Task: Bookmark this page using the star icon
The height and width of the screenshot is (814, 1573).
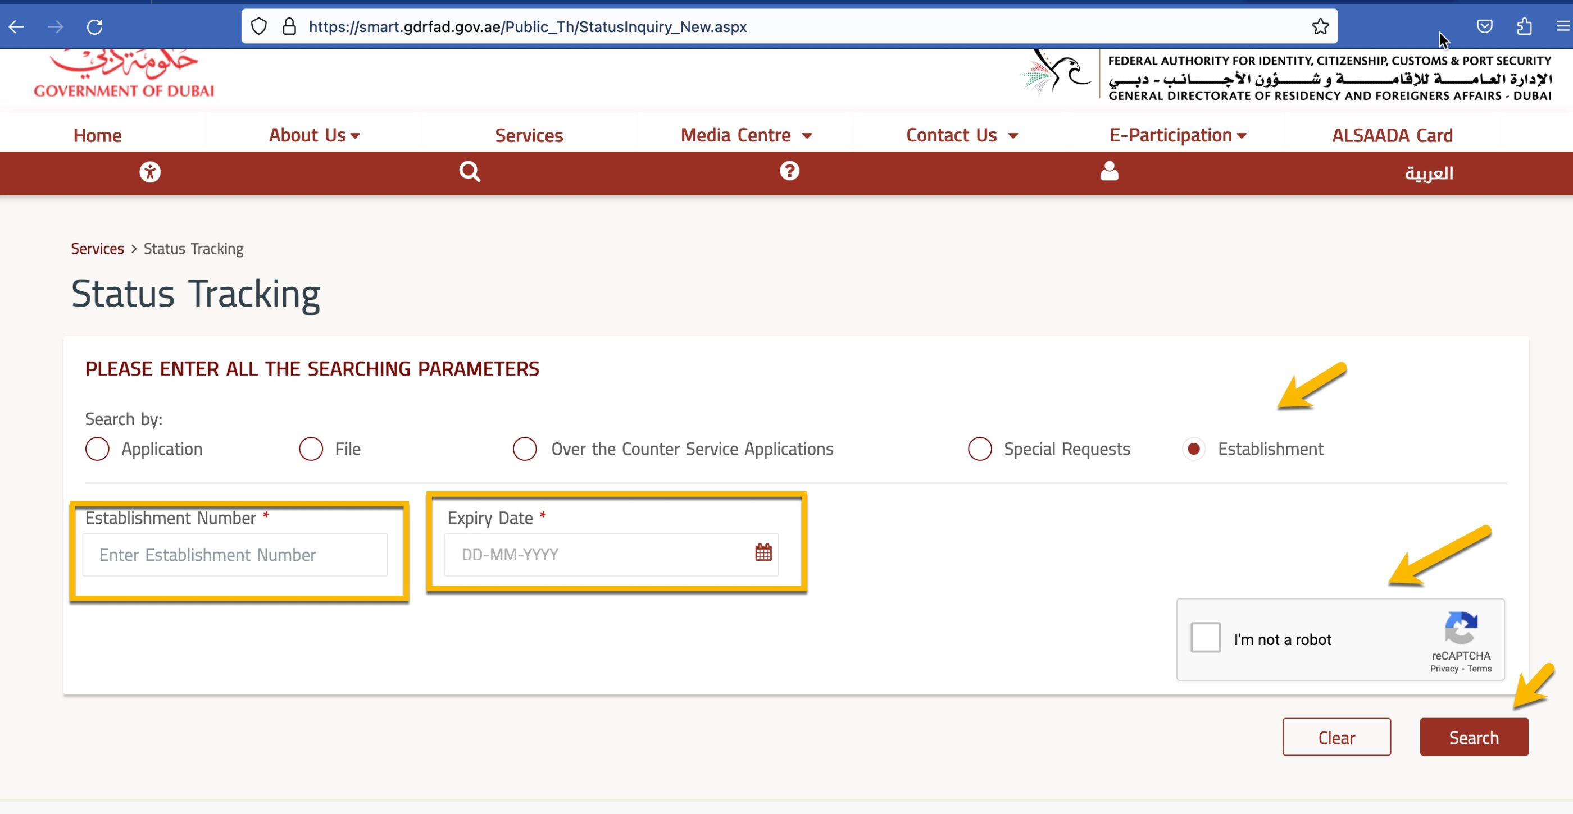Action: click(1320, 26)
